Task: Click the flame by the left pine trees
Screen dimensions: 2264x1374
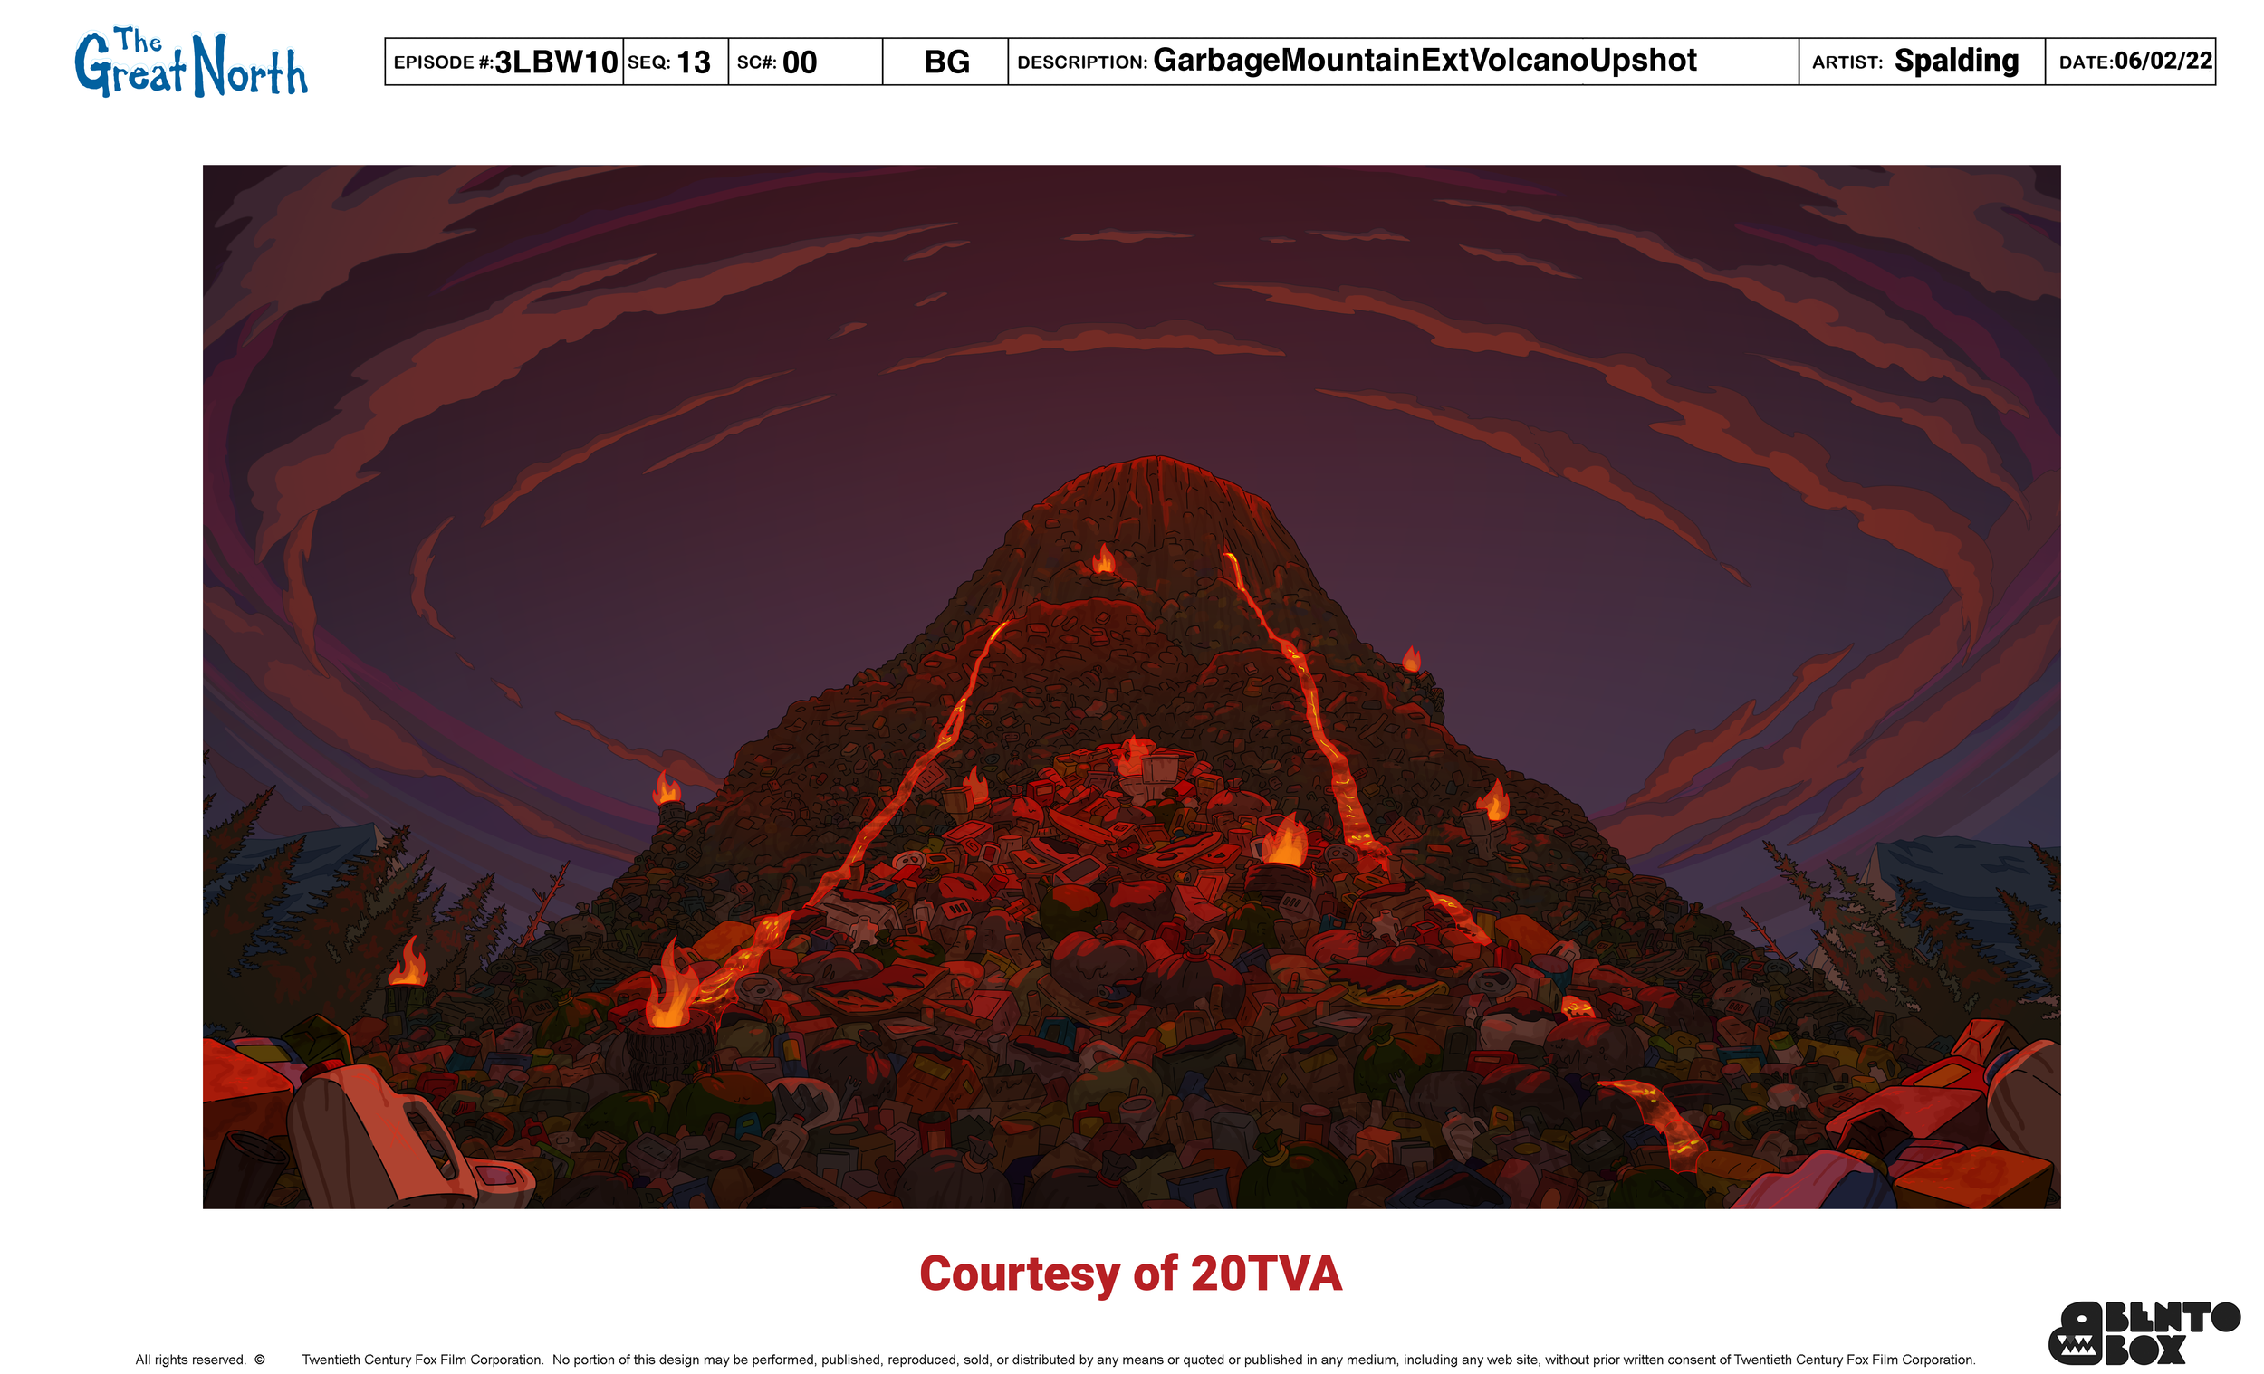Action: 408,962
